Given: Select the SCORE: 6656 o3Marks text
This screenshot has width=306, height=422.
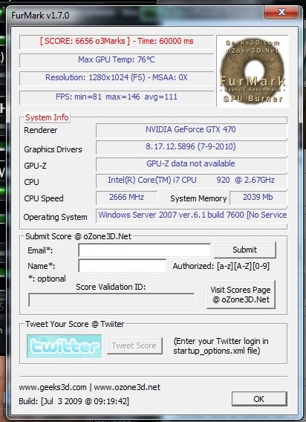Looking at the screenshot, I should point(85,41).
